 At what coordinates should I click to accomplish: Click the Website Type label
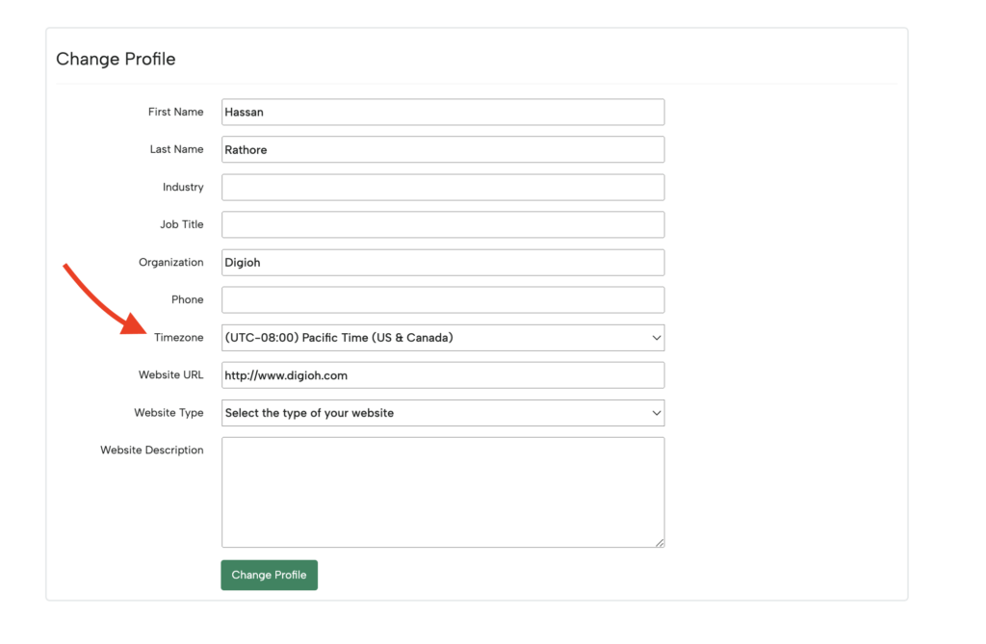(169, 413)
